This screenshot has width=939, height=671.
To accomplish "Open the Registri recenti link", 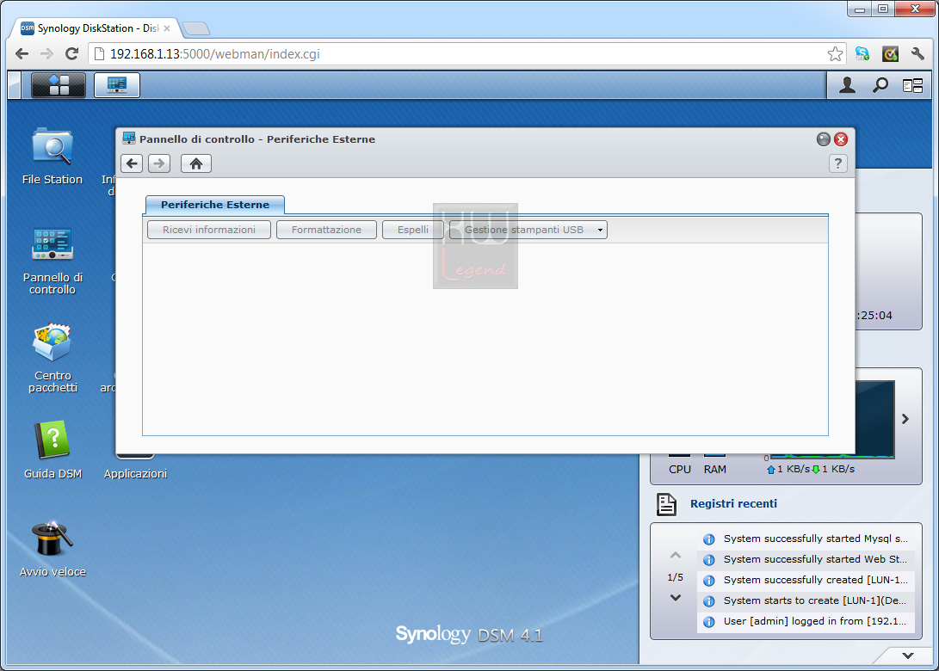I will click(x=733, y=504).
